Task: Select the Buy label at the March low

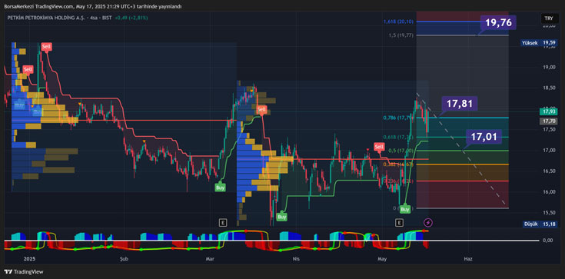Action: point(282,217)
